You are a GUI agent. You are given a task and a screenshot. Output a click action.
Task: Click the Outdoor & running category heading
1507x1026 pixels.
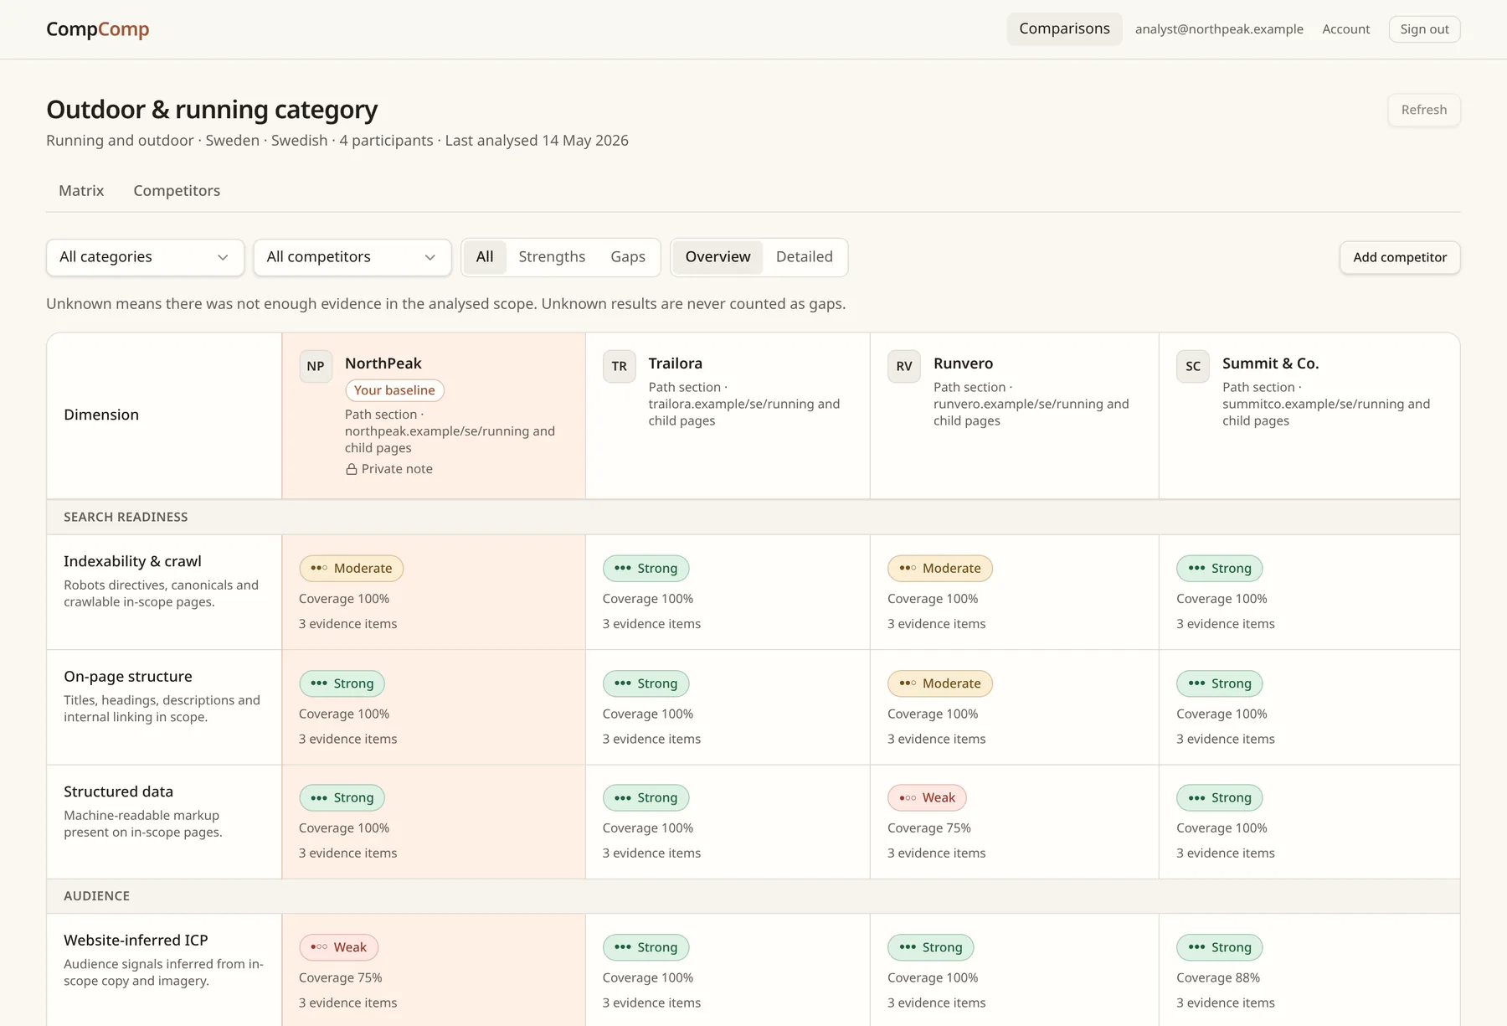tap(212, 110)
